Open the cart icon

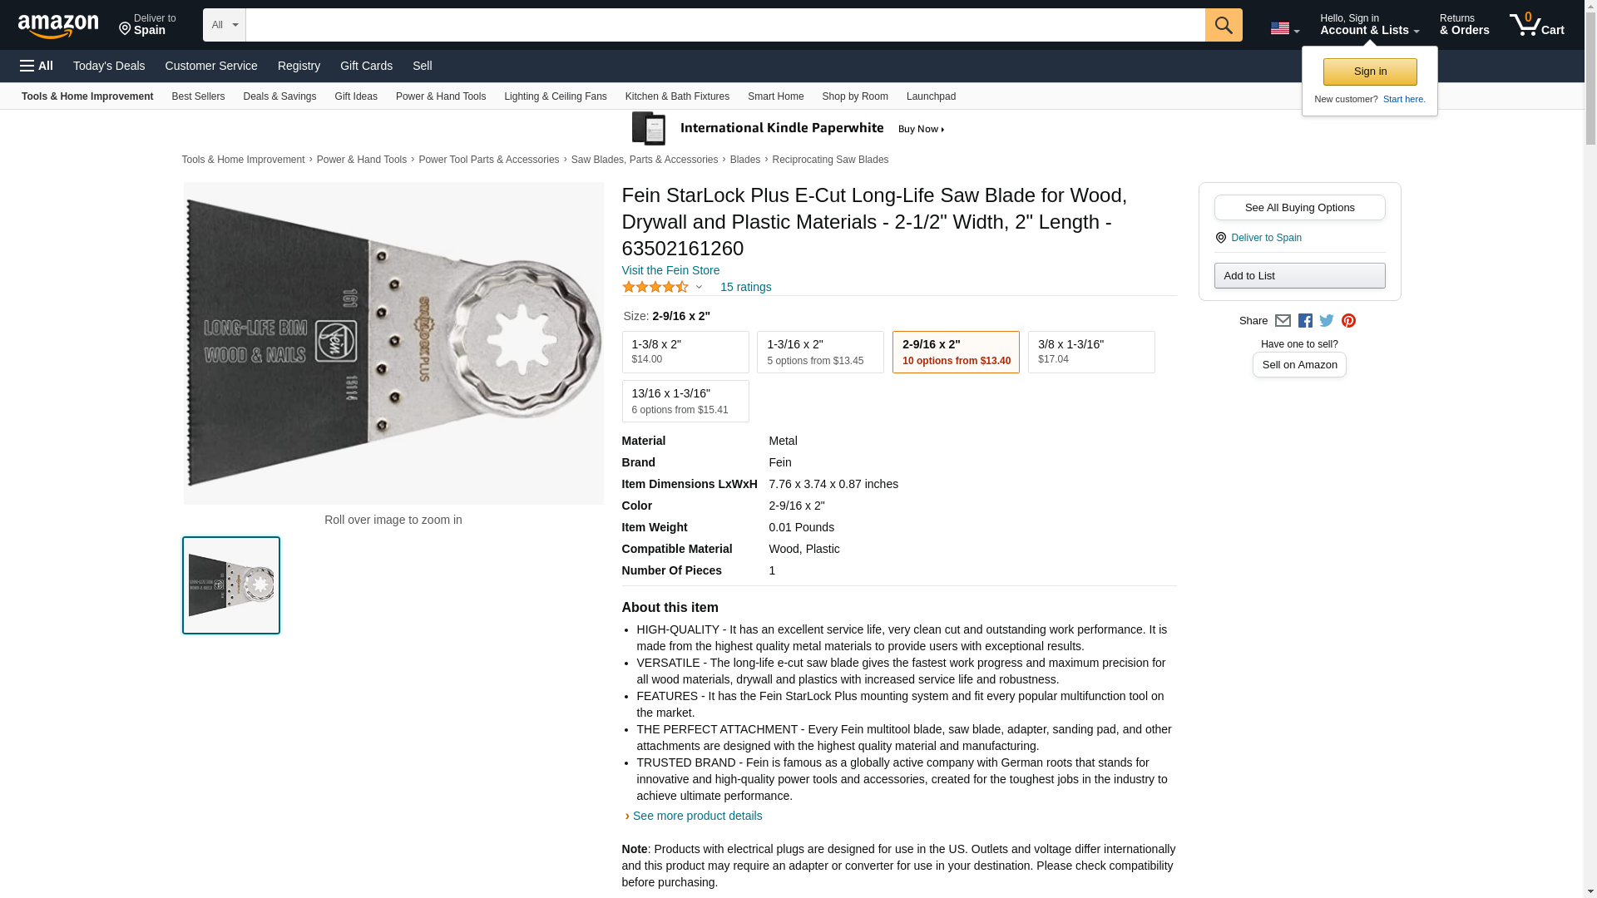(1536, 25)
